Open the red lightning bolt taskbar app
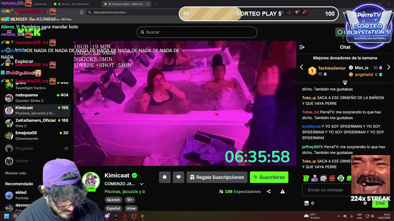Image resolution: width=394 pixels, height=221 pixels. [125, 216]
